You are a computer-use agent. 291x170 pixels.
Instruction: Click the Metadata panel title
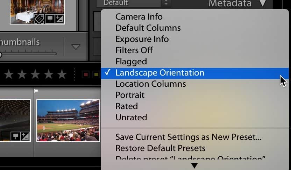[230, 3]
